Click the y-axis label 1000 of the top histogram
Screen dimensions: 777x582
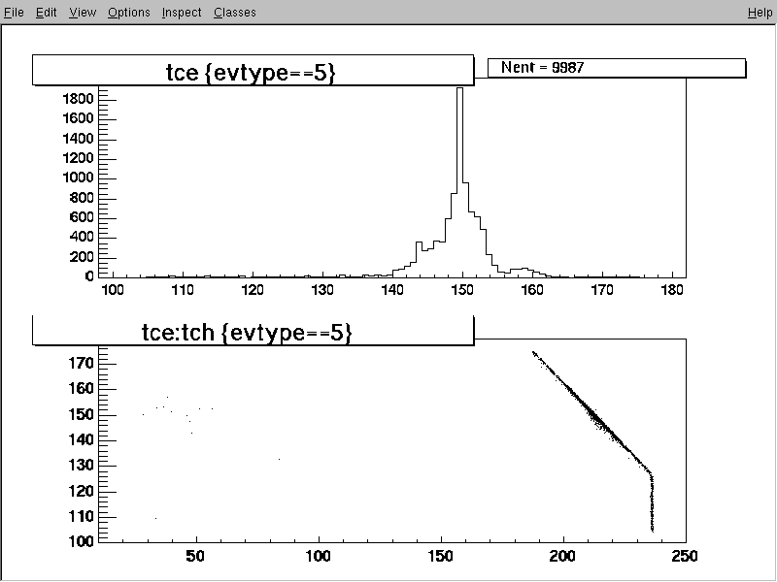[x=78, y=178]
